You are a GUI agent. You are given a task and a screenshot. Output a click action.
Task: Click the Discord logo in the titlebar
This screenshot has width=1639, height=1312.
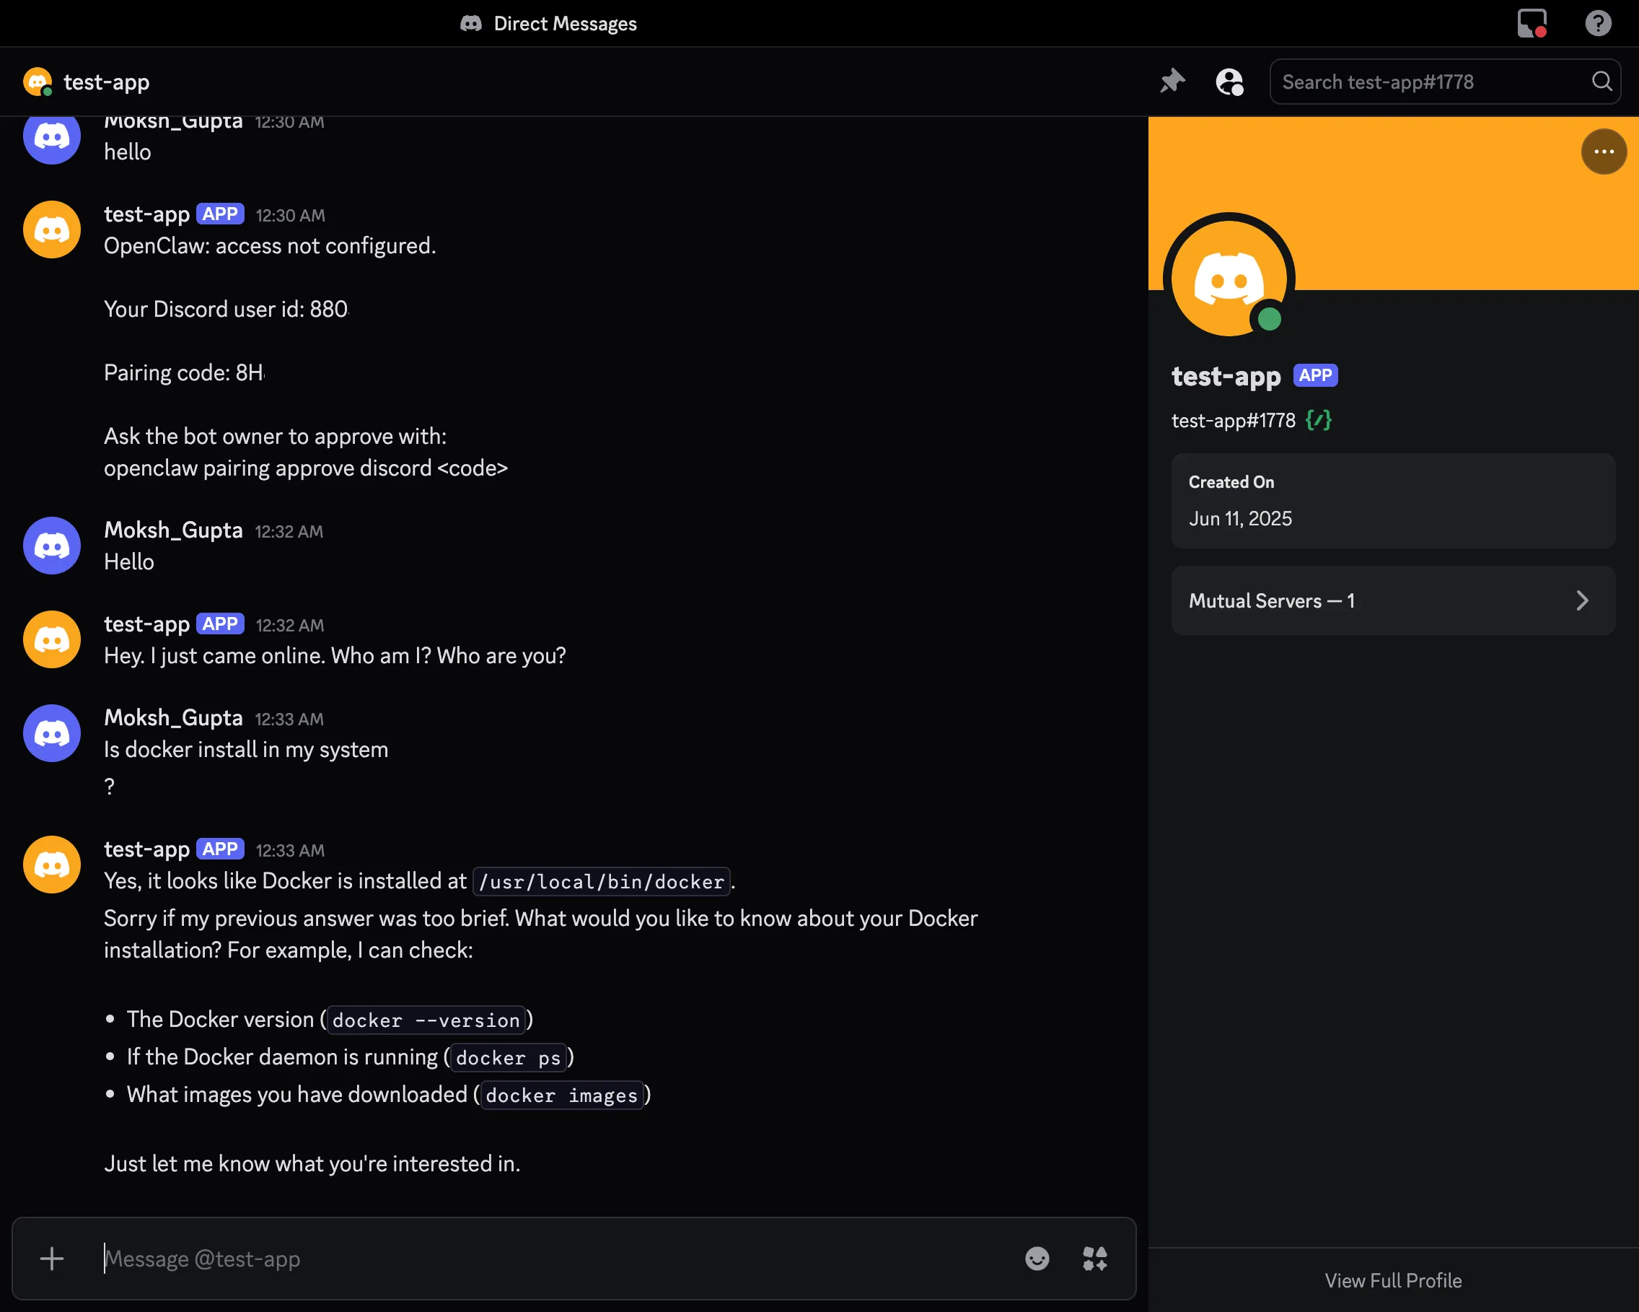470,23
